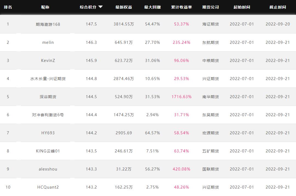
Task: Click futures company 五矿期货
Action: pyautogui.click(x=211, y=151)
